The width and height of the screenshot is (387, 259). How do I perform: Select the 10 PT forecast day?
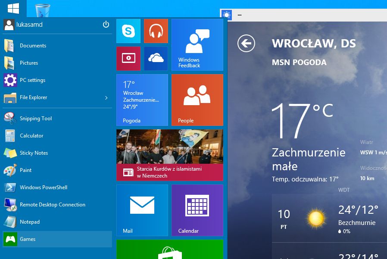point(284,219)
